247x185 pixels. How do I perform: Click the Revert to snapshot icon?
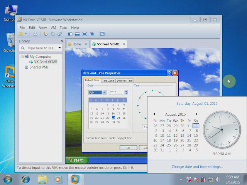52,34
